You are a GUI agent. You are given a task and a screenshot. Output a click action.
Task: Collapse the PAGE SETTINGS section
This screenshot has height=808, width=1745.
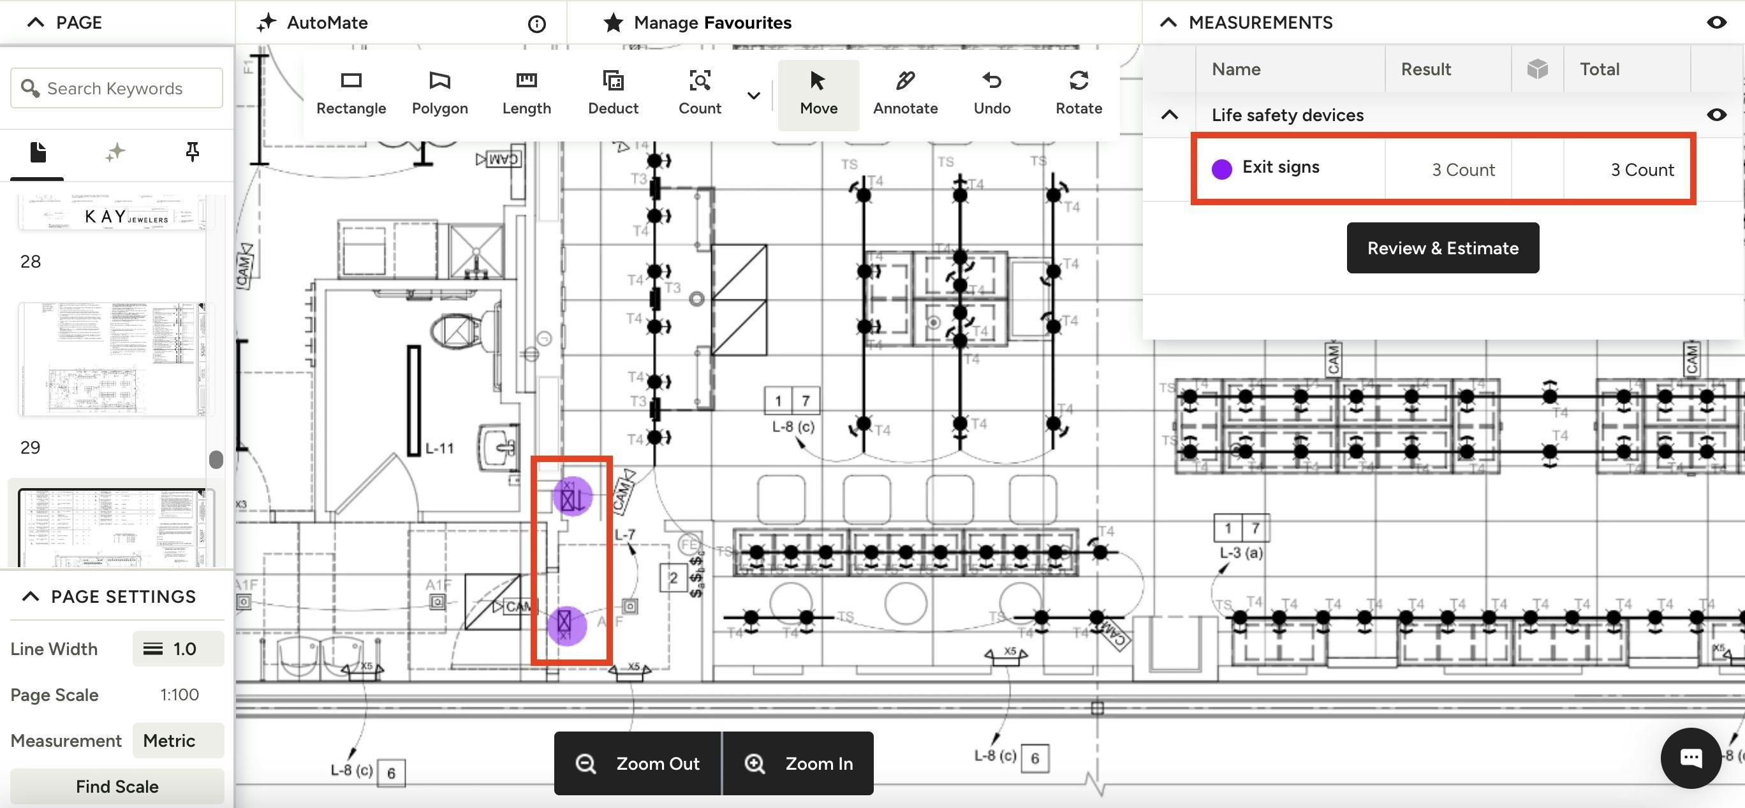(31, 596)
